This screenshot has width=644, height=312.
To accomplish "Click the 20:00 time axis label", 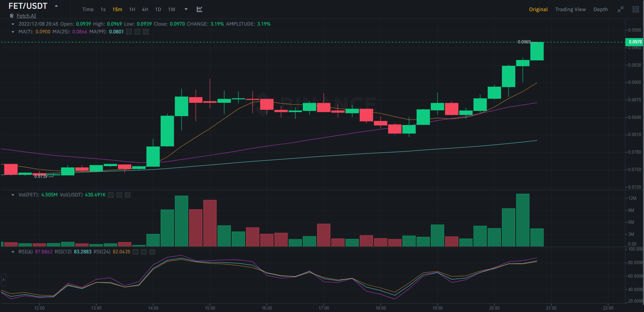I will 494,308.
